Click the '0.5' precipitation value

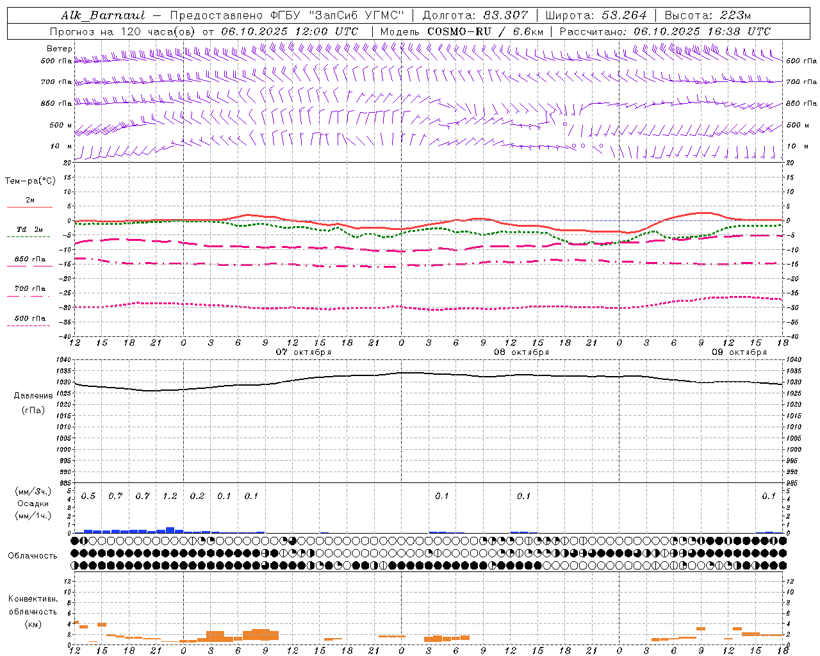pyautogui.click(x=88, y=496)
